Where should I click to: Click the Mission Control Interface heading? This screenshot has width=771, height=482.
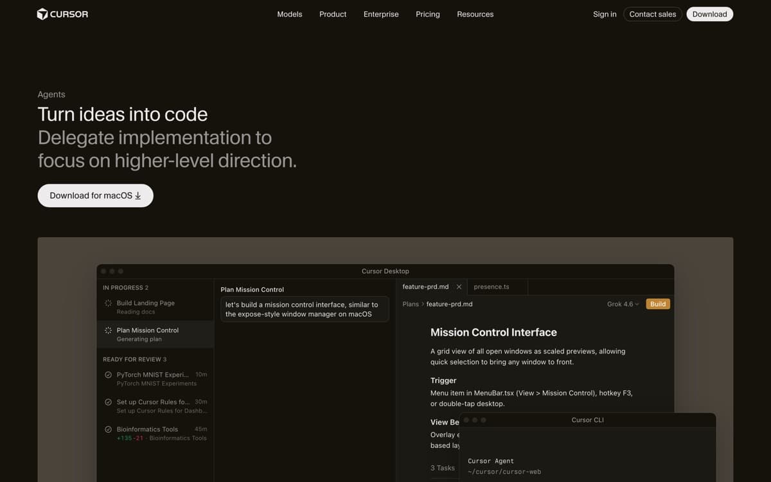pyautogui.click(x=493, y=332)
